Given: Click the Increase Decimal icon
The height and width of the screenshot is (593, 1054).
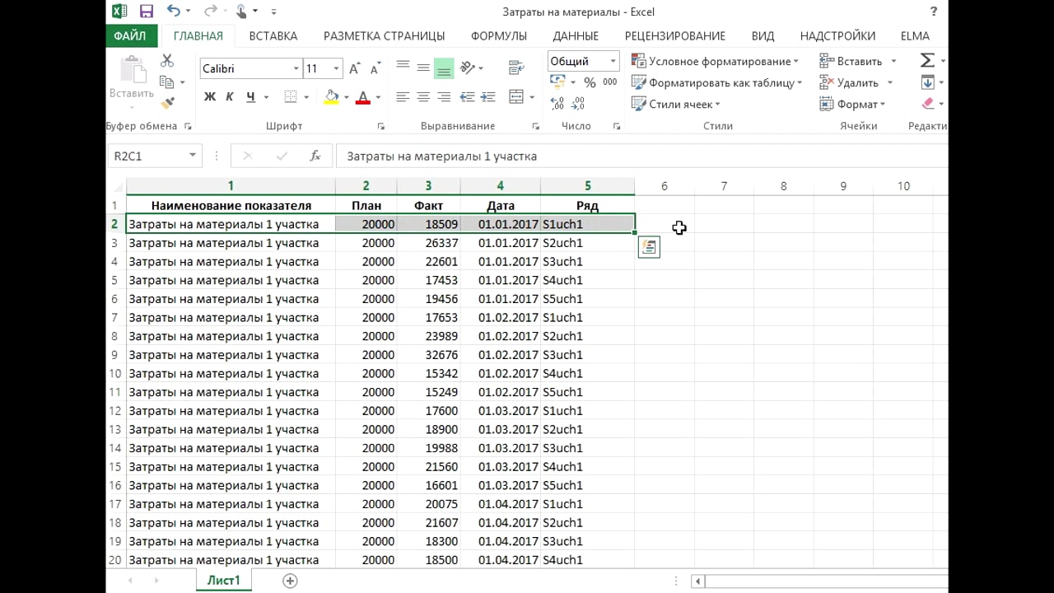Looking at the screenshot, I should point(557,104).
